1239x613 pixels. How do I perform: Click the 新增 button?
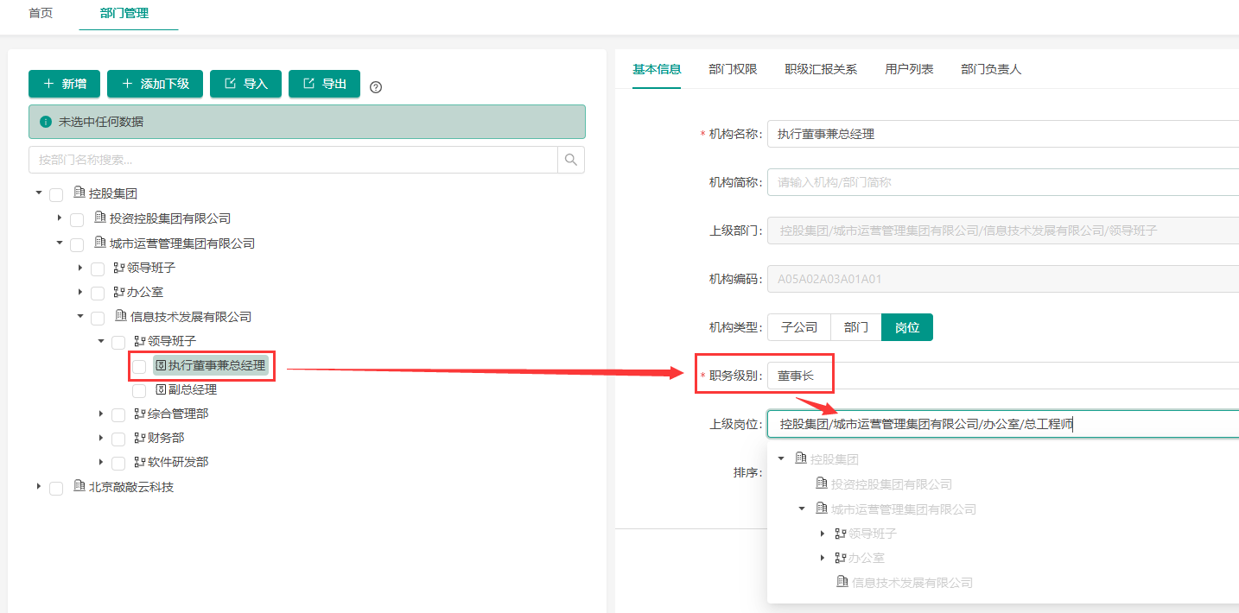tap(65, 84)
